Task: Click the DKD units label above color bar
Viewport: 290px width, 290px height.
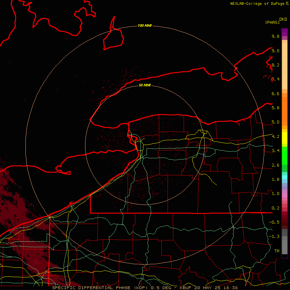Action: tap(283, 19)
